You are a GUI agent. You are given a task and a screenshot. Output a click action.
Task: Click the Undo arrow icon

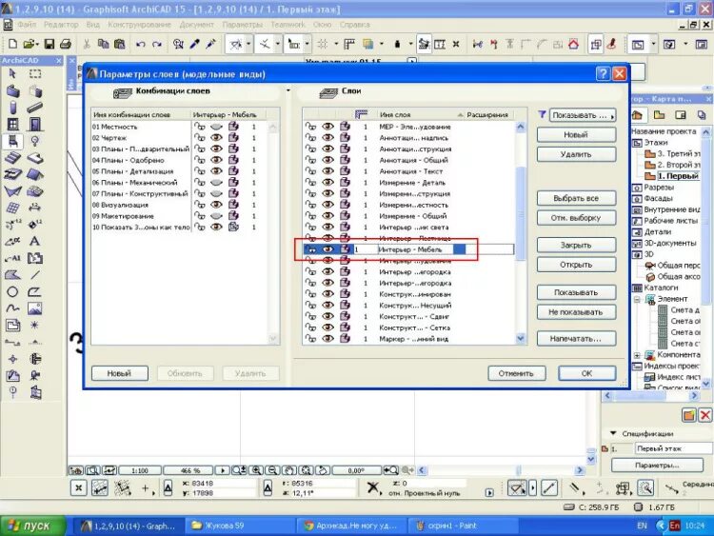tap(140, 44)
